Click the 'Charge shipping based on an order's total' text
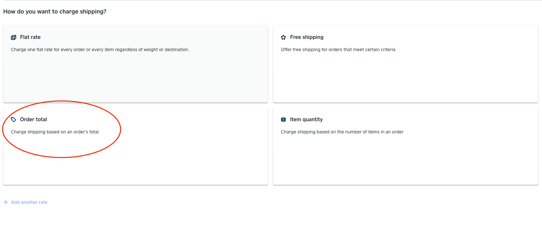The height and width of the screenshot is (226, 542). [x=55, y=132]
